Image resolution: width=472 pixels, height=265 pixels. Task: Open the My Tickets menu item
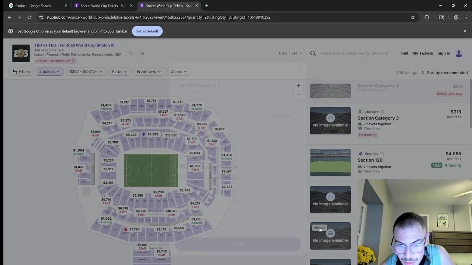pos(423,53)
